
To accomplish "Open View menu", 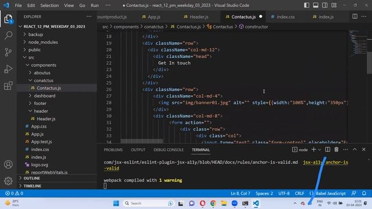I will (x=69, y=5).
